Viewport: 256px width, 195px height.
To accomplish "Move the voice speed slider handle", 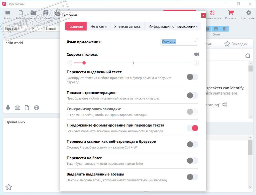I will [84, 63].
